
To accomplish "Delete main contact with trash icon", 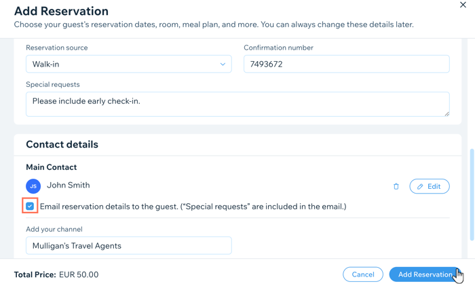I will point(396,186).
